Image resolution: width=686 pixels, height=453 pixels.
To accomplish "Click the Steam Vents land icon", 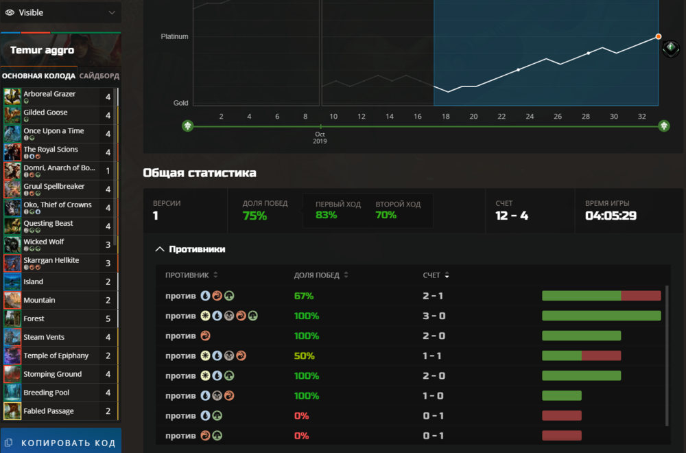I will 12,338.
